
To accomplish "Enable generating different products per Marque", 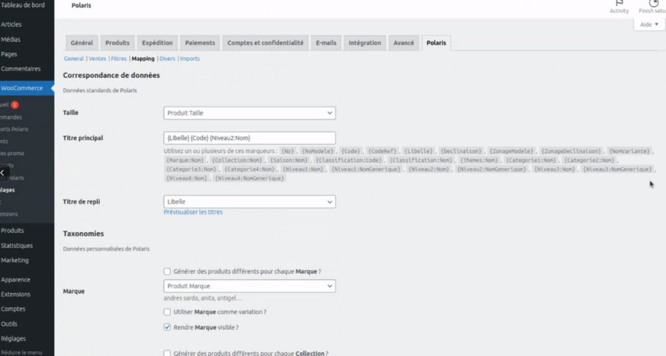I will (168, 271).
